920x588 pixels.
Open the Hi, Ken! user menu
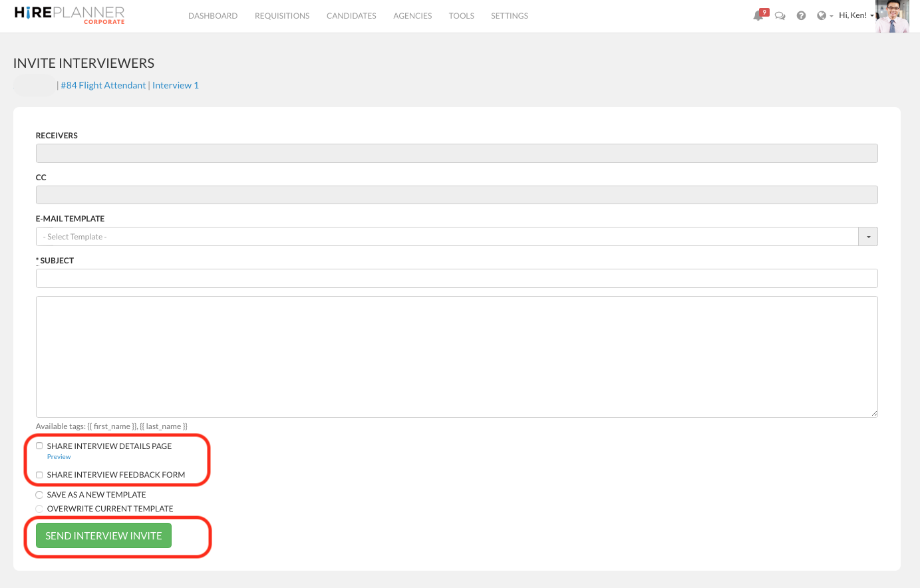pyautogui.click(x=855, y=15)
